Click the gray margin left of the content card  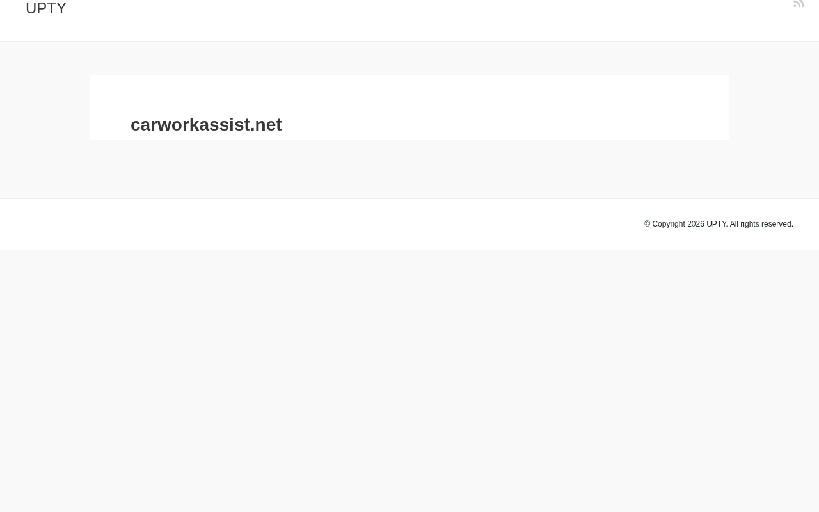pyautogui.click(x=45, y=107)
